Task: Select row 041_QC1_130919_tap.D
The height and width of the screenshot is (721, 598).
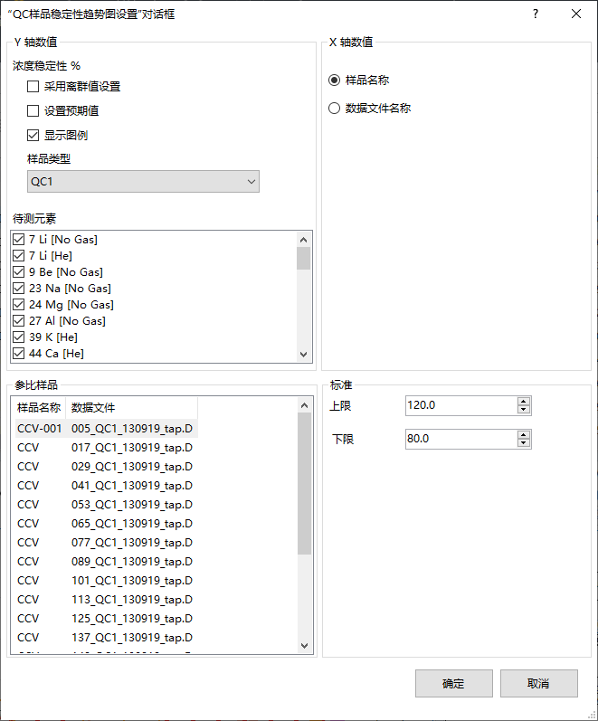Action: click(106, 486)
